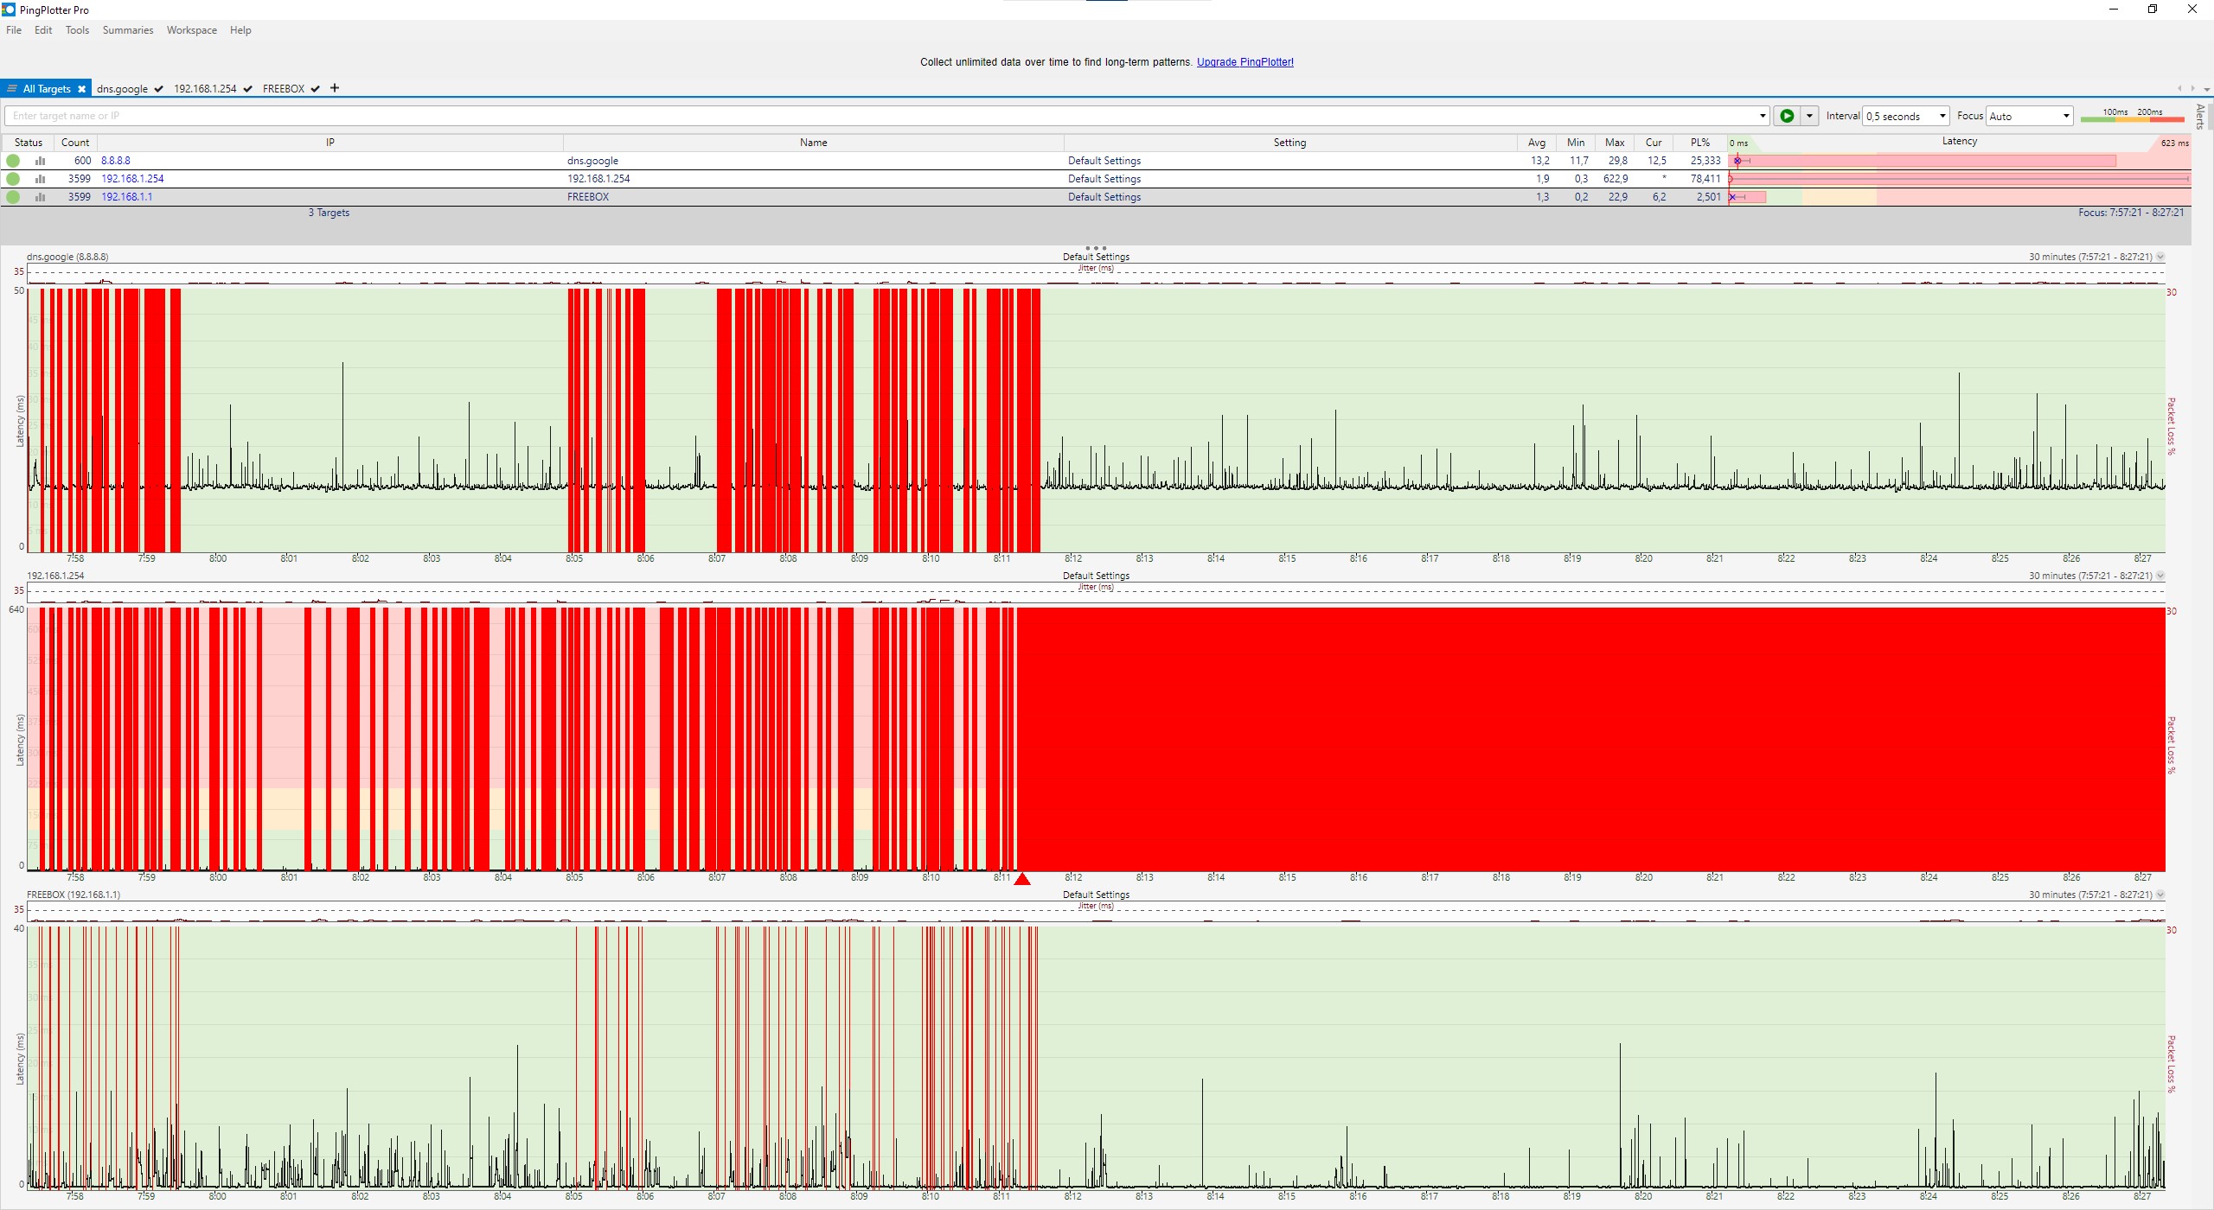Click the latency color scale legend
The image size is (2214, 1210).
tap(2132, 116)
